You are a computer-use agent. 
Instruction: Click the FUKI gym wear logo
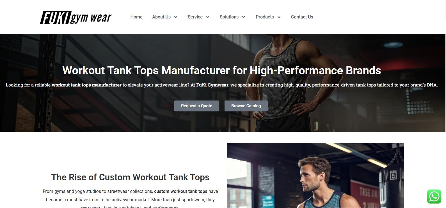76,17
